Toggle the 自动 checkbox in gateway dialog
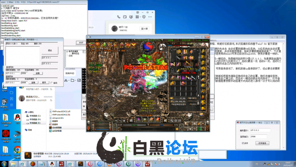 tap(52, 83)
